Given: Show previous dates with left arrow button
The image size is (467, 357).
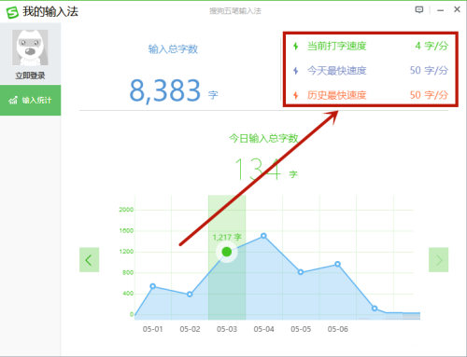Looking at the screenshot, I should (89, 260).
